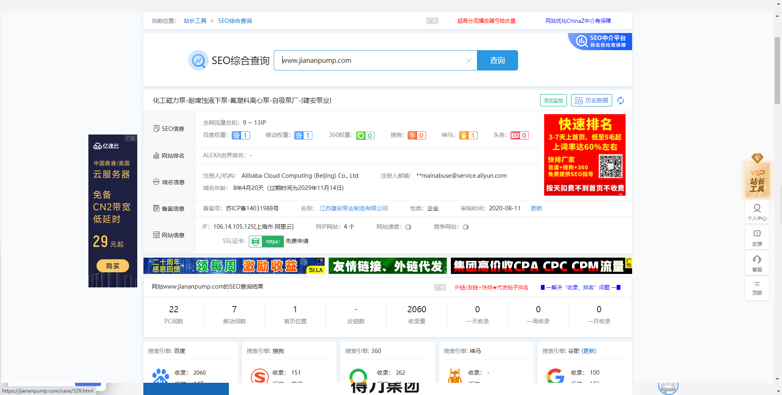Image resolution: width=782 pixels, height=395 pixels.
Task: Click the 备案信息 document icon
Action: [x=156, y=208]
